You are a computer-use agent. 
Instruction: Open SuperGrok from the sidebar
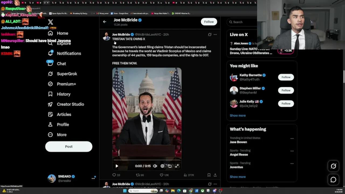[62, 74]
